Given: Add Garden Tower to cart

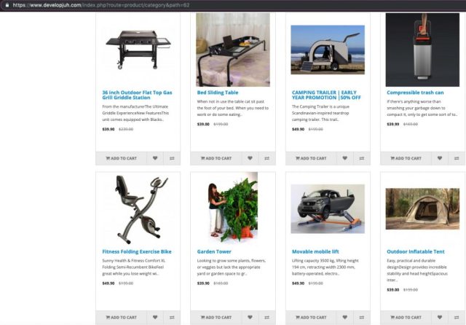Looking at the screenshot, I should (x=216, y=317).
